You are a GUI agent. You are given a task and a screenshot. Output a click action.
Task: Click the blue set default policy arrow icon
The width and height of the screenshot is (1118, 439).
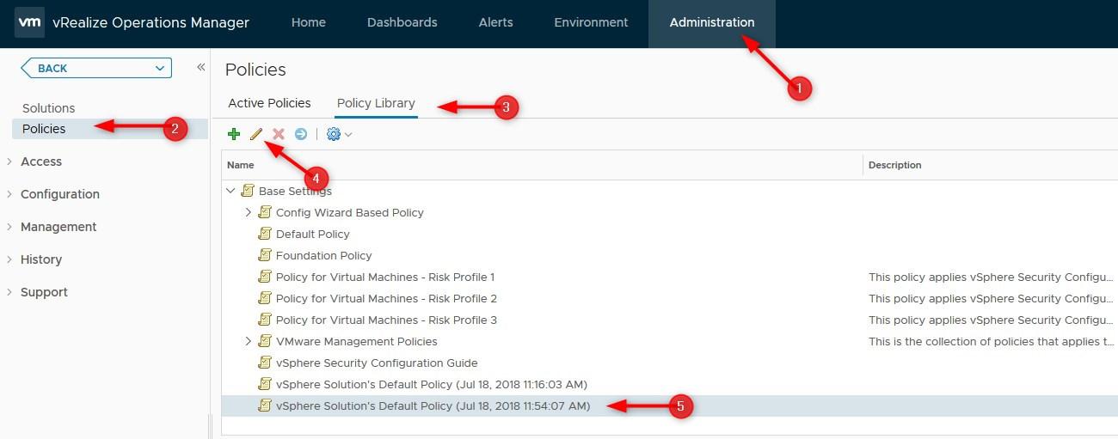[300, 134]
